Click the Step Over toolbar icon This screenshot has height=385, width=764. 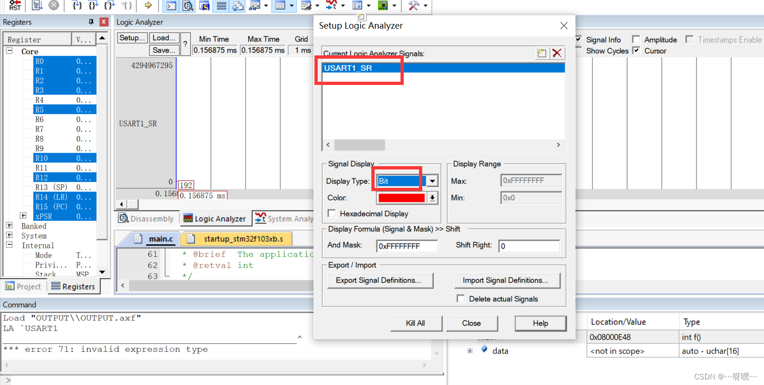[x=93, y=5]
